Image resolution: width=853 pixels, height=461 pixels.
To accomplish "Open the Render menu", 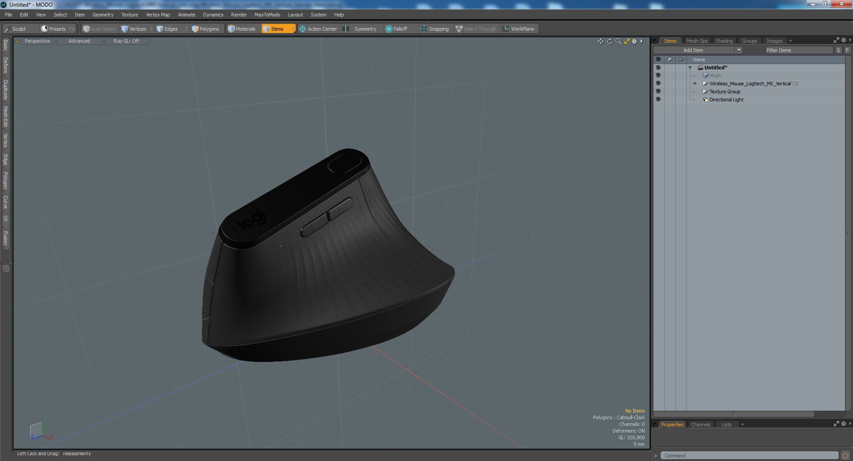I will (x=239, y=15).
